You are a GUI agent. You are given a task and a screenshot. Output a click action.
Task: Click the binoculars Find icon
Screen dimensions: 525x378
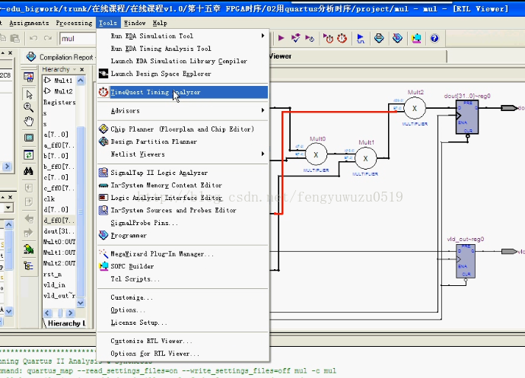coord(28,171)
